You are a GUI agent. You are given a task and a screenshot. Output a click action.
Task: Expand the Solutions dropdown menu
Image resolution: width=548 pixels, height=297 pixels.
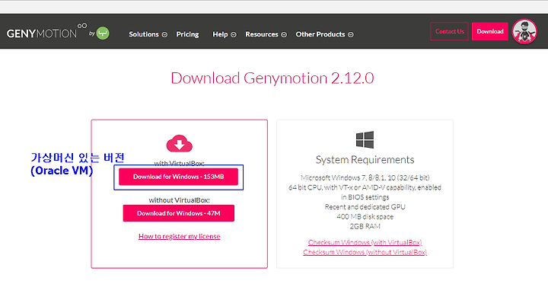point(148,34)
